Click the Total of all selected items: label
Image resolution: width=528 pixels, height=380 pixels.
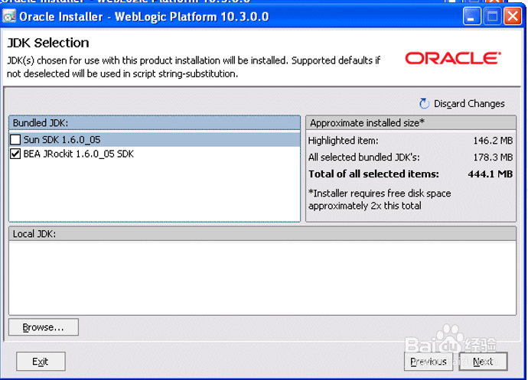point(373,174)
